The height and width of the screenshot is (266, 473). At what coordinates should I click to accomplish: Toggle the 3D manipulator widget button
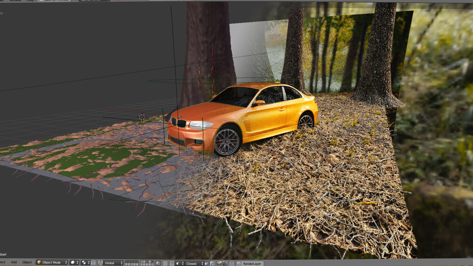[x=94, y=262]
